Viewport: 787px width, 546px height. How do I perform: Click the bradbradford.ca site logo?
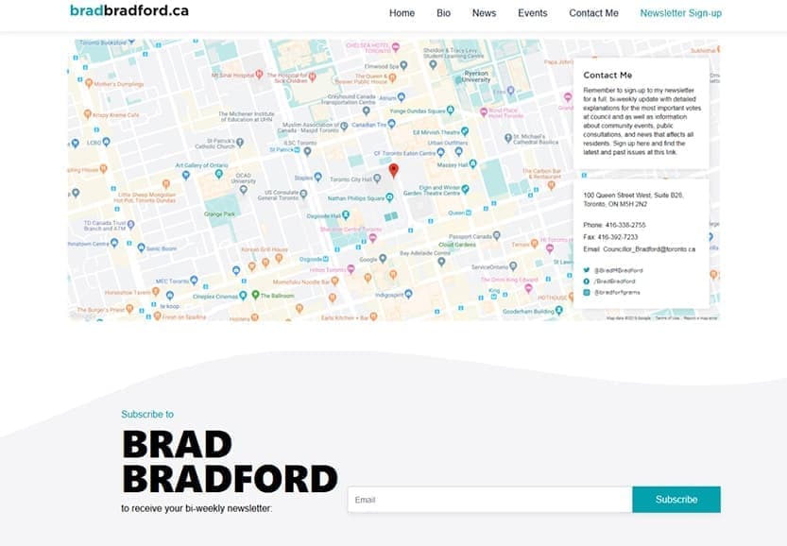(x=129, y=10)
